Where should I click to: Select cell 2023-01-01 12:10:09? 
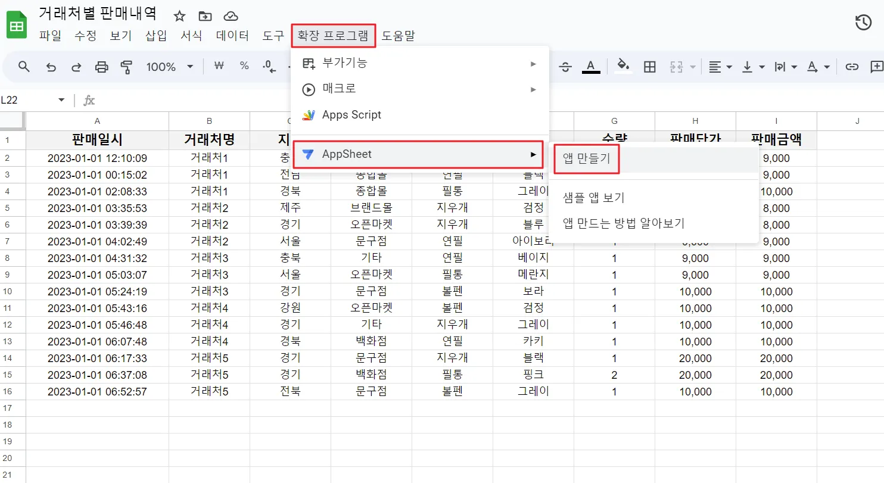pos(98,158)
